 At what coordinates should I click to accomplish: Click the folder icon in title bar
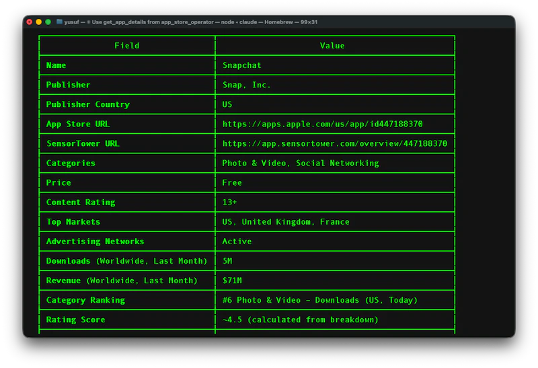pos(59,22)
